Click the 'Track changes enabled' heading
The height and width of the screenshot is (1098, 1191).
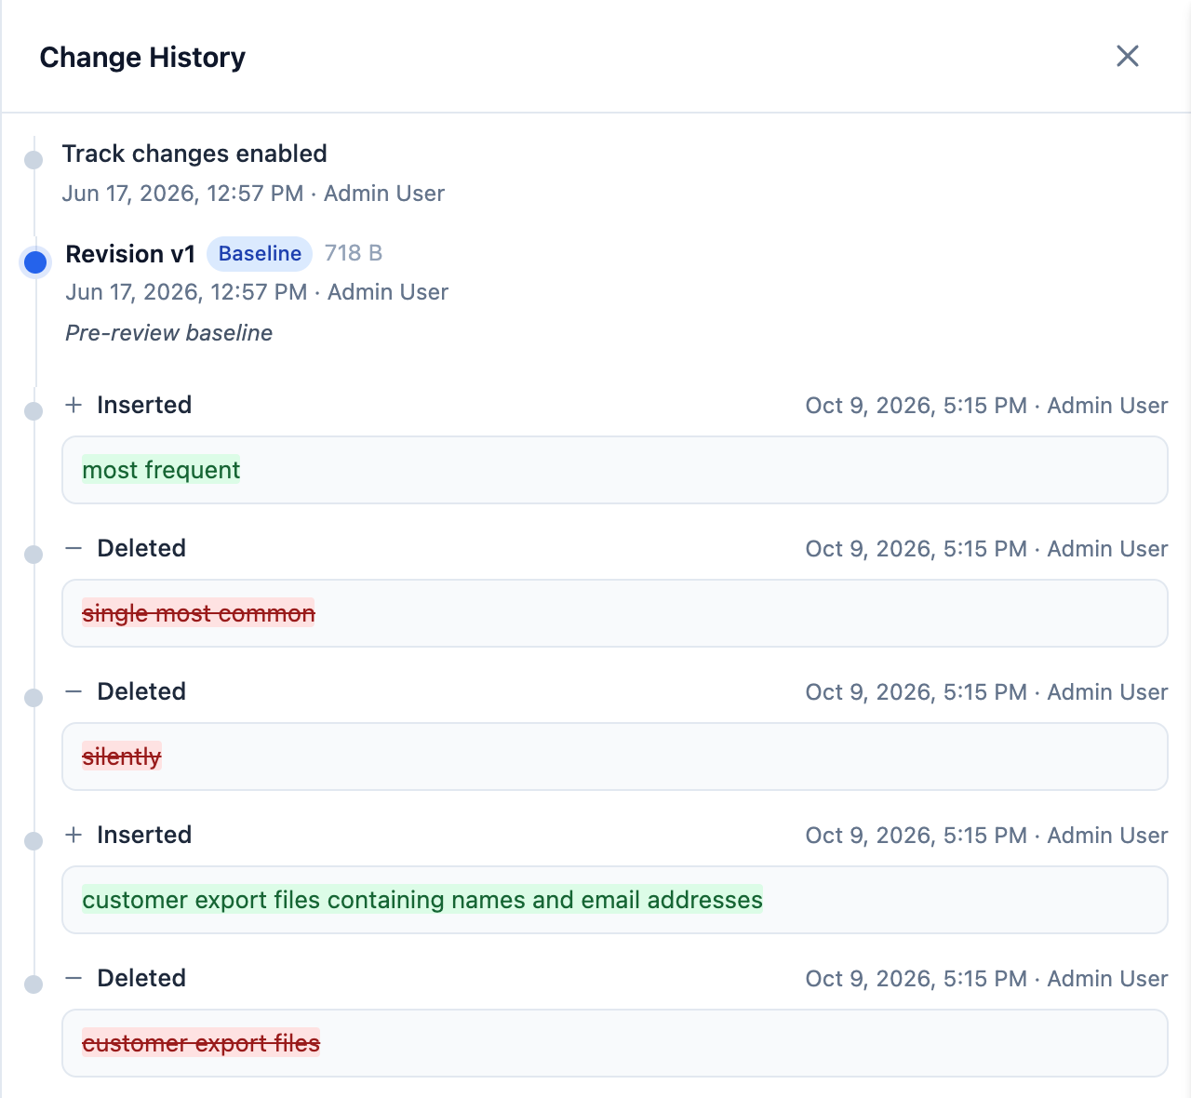pyautogui.click(x=194, y=154)
